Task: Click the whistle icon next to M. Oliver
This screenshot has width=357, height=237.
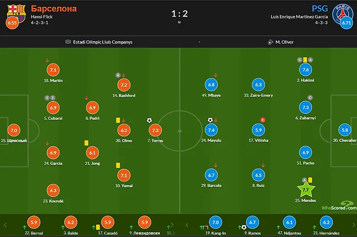Action: coord(269,42)
